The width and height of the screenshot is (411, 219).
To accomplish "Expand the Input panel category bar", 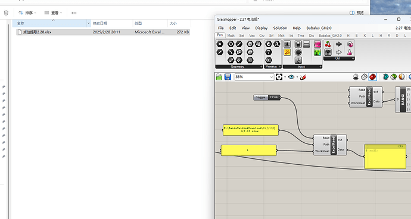I will point(302,67).
